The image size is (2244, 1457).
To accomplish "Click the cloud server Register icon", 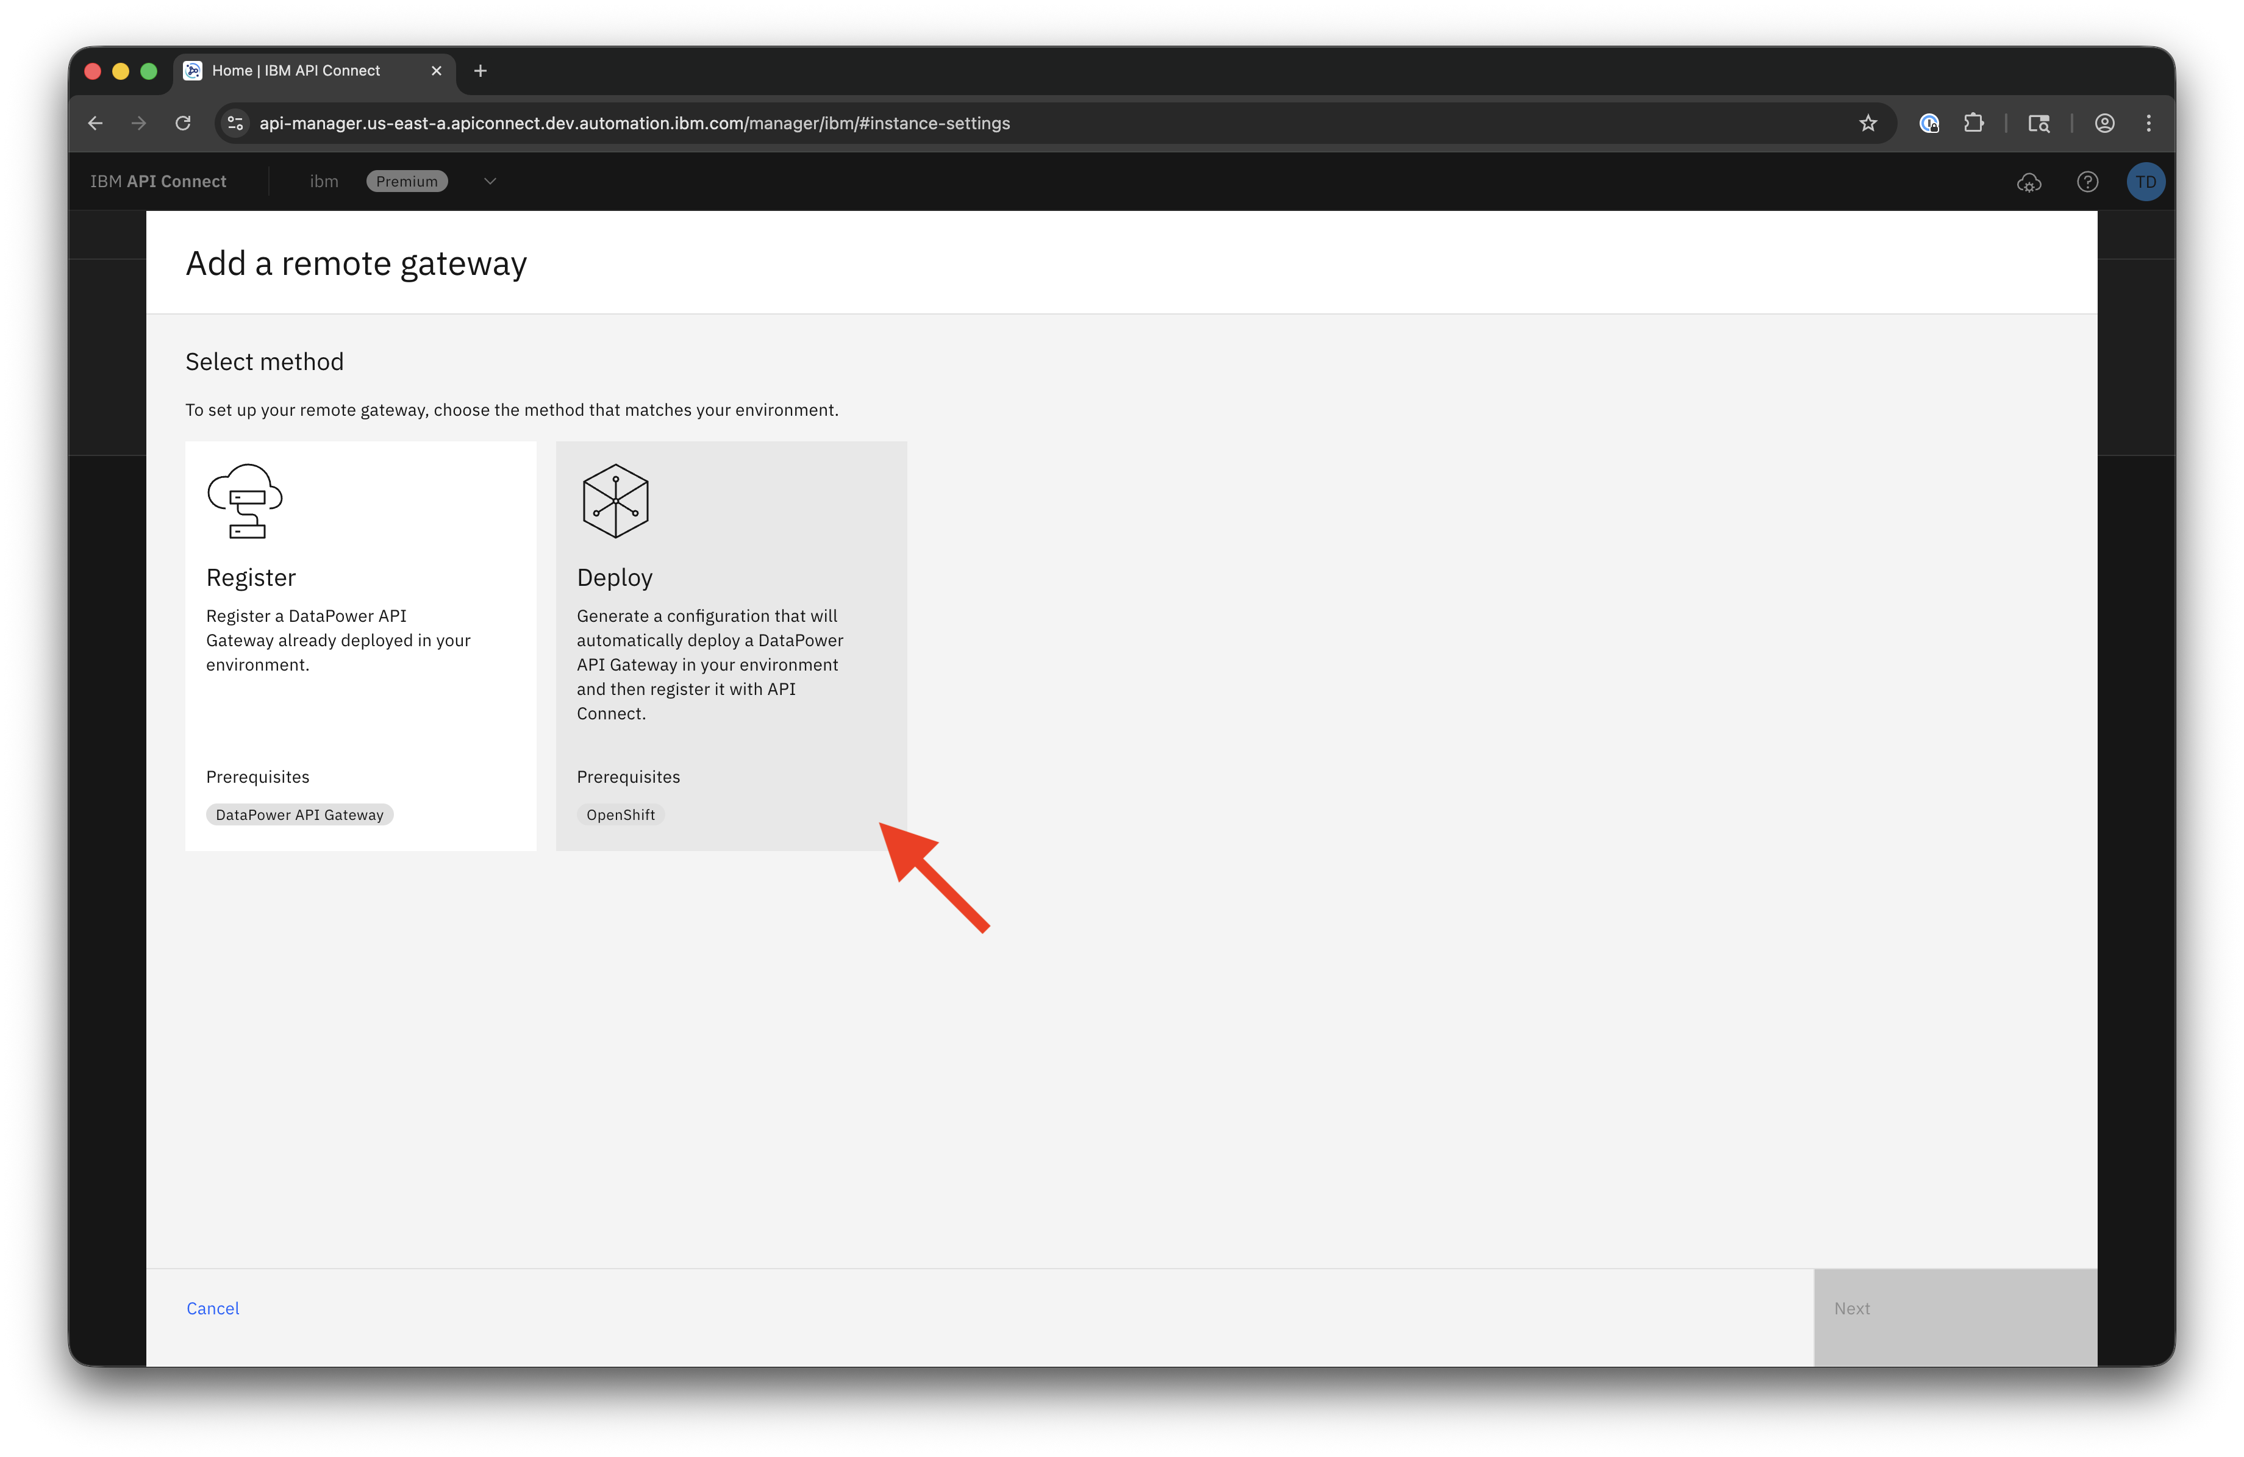I will (245, 501).
